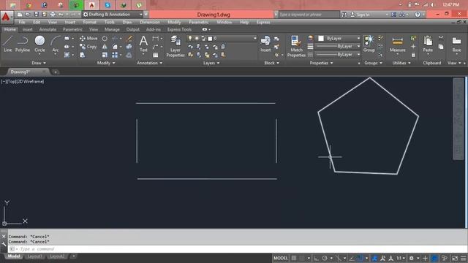Click the Save icon in quick access toolbar

click(36, 15)
